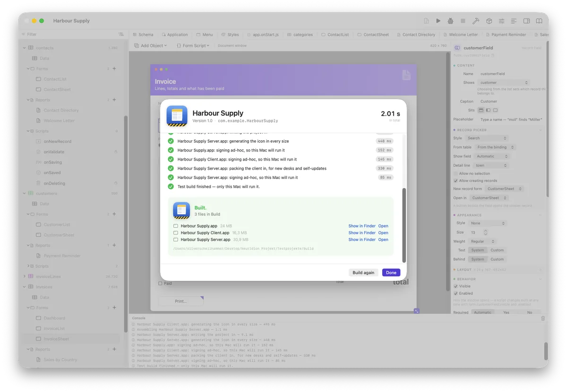Screen dimensions: 567x392
Task: Toggle the Enabled checkbox
Action: pyautogui.click(x=455, y=293)
